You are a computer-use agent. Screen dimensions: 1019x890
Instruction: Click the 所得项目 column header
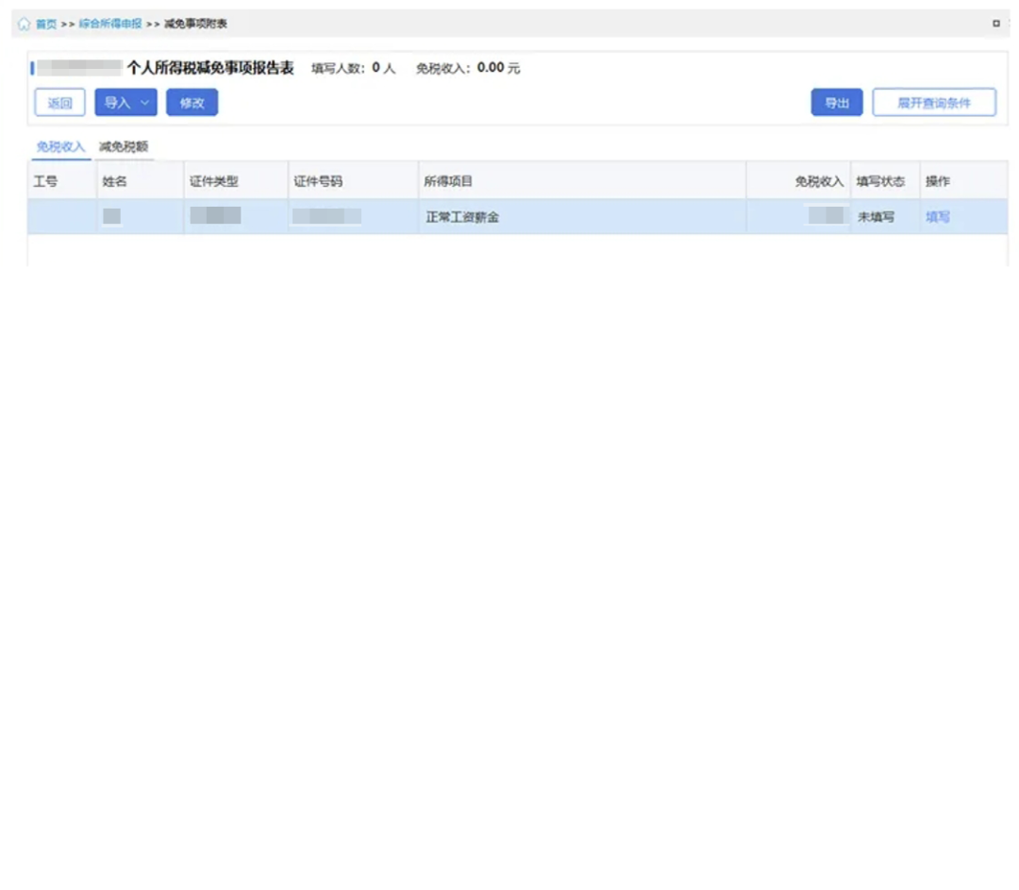448,181
